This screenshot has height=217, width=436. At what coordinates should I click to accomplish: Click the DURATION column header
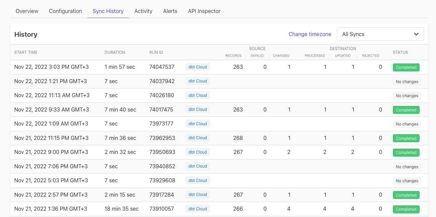tap(115, 52)
